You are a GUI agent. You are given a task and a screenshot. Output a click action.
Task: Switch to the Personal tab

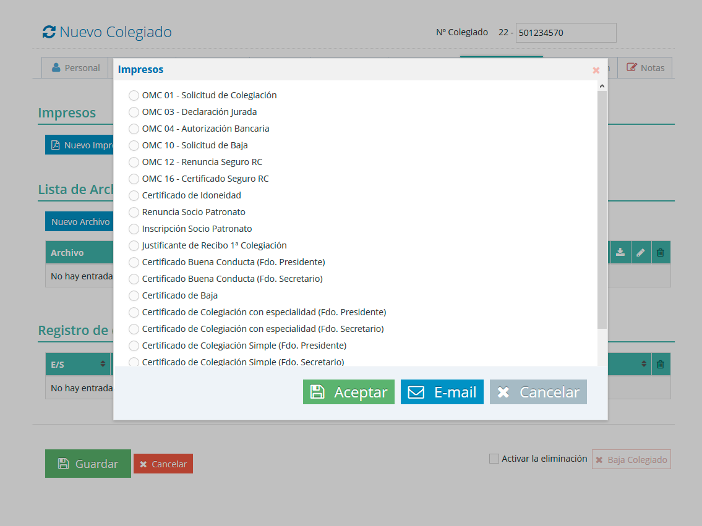tap(75, 67)
